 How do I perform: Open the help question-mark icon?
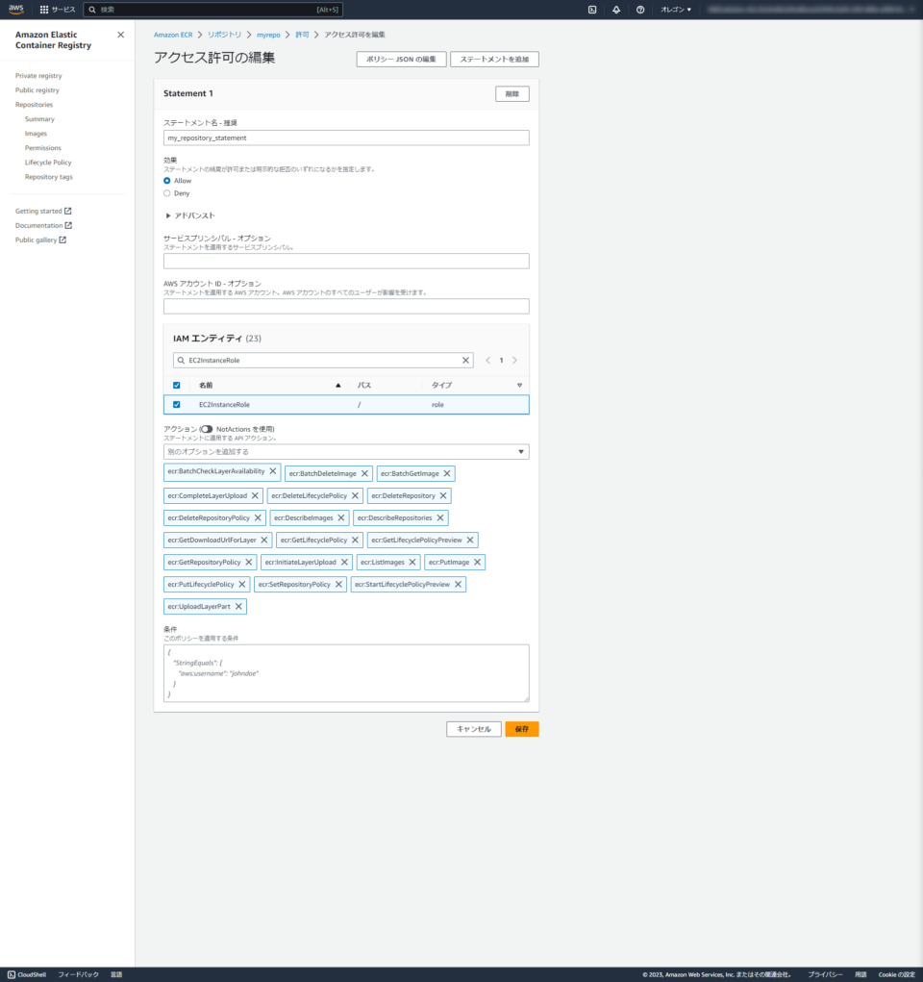point(641,10)
